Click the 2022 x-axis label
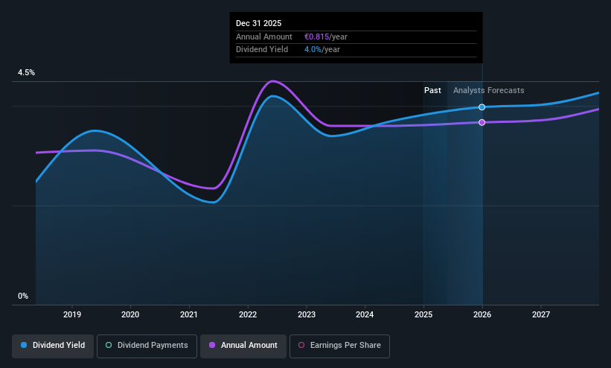Screen dimensions: 611x368 248,314
